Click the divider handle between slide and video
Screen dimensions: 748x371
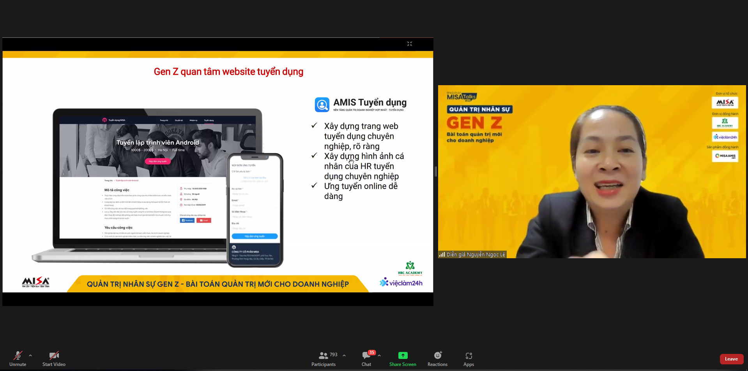pyautogui.click(x=435, y=171)
